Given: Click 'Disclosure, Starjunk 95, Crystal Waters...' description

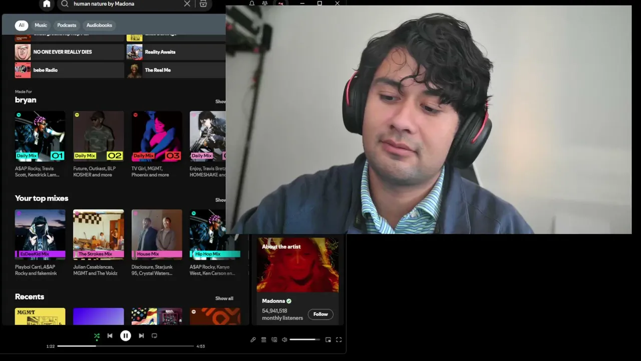Looking at the screenshot, I should coord(152,270).
